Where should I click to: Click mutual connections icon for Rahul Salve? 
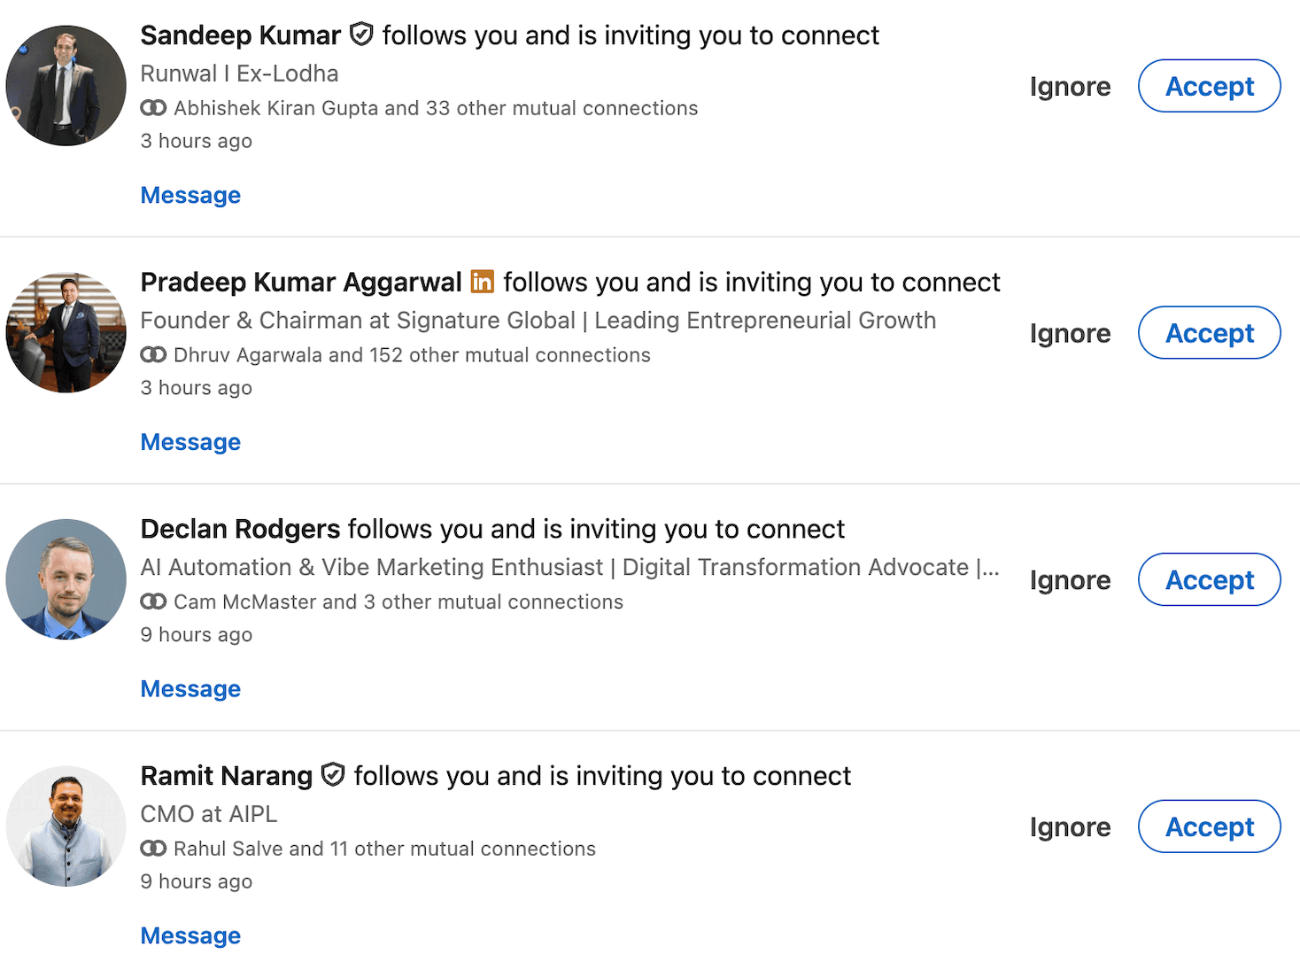[x=153, y=849]
